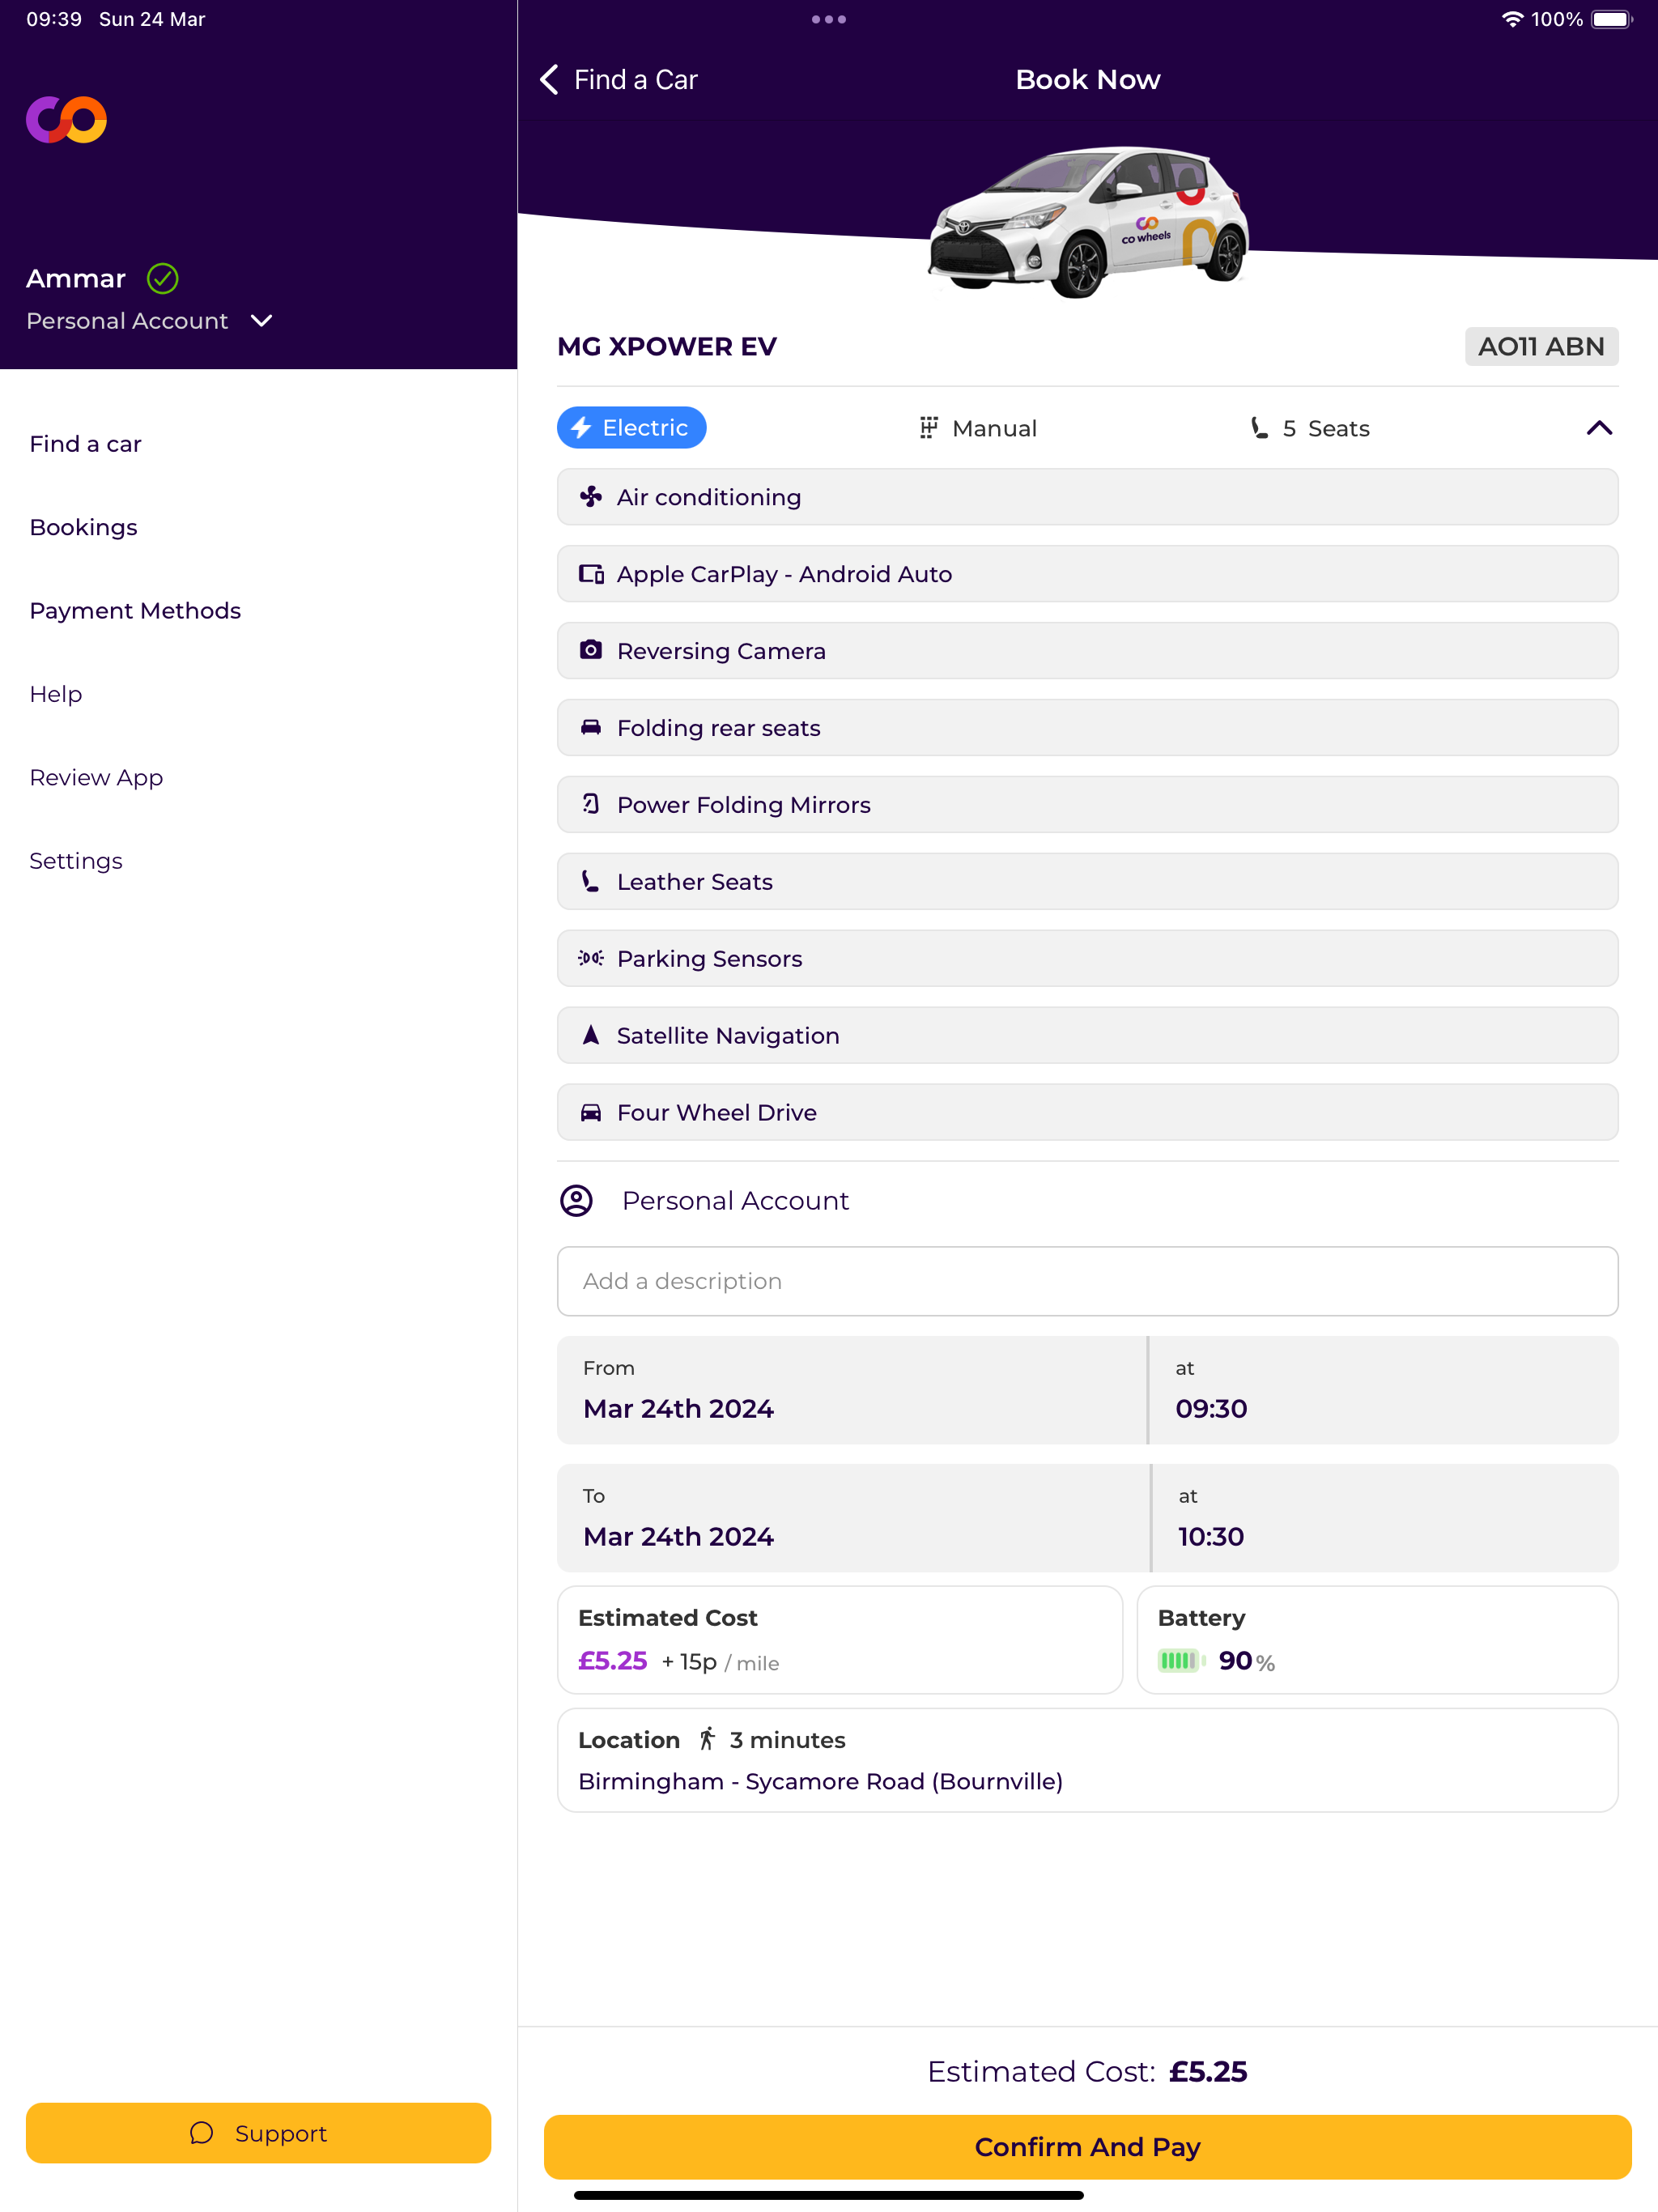The height and width of the screenshot is (2212, 1658).
Task: Tap Personal Account label in booking form
Action: tap(735, 1201)
